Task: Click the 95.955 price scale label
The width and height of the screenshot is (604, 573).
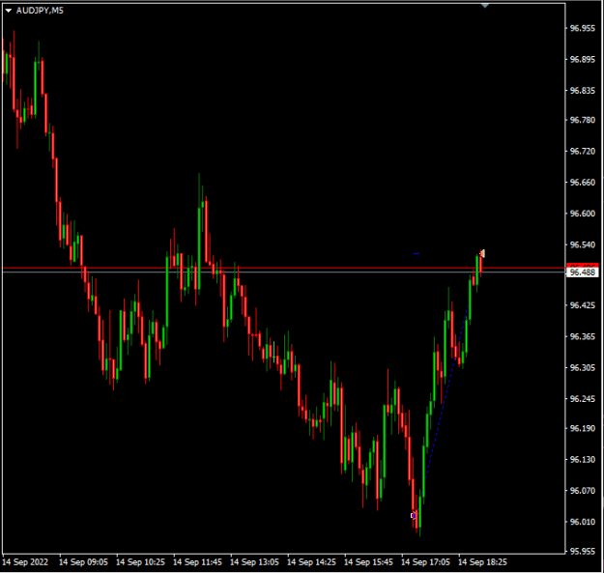Action: click(x=582, y=552)
